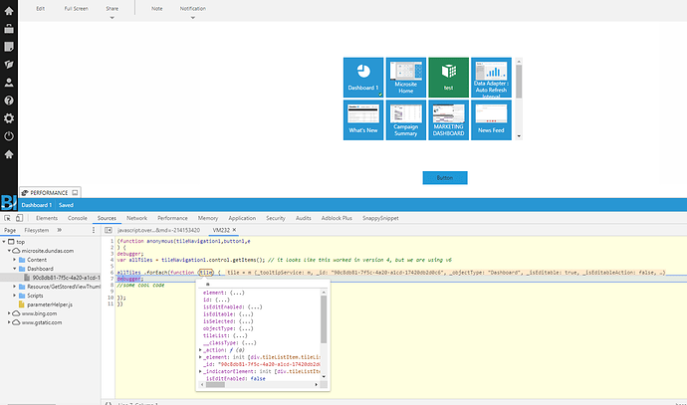Open the What's New tile
This screenshot has height=405, width=687.
(363, 120)
